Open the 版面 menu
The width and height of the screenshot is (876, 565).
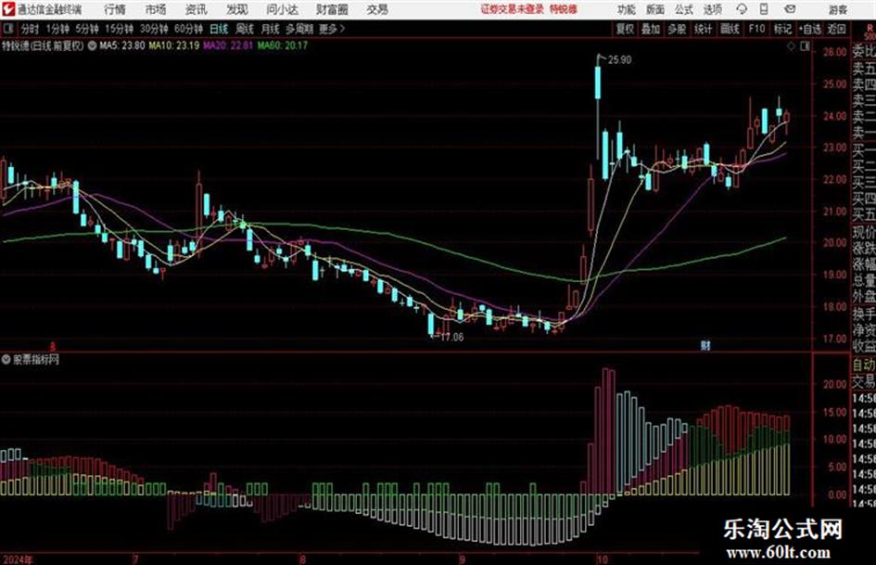click(654, 9)
